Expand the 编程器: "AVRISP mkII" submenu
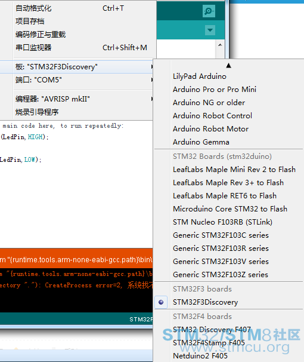This screenshot has width=304, height=362. pos(76,99)
